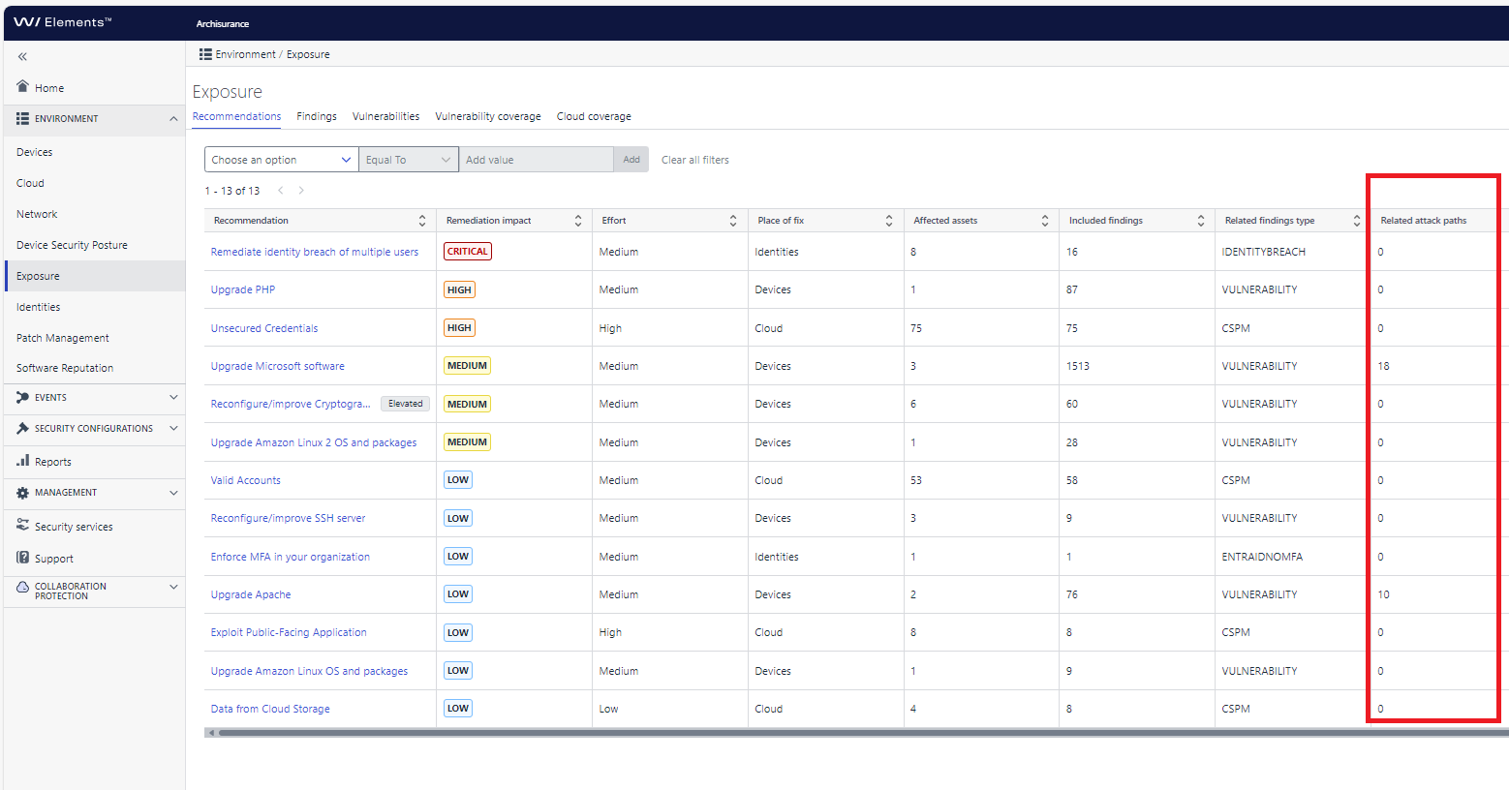Click the Environment section grid icon

[x=22, y=119]
